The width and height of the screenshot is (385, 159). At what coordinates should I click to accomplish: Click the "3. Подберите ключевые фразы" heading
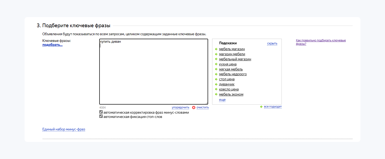[74, 26]
